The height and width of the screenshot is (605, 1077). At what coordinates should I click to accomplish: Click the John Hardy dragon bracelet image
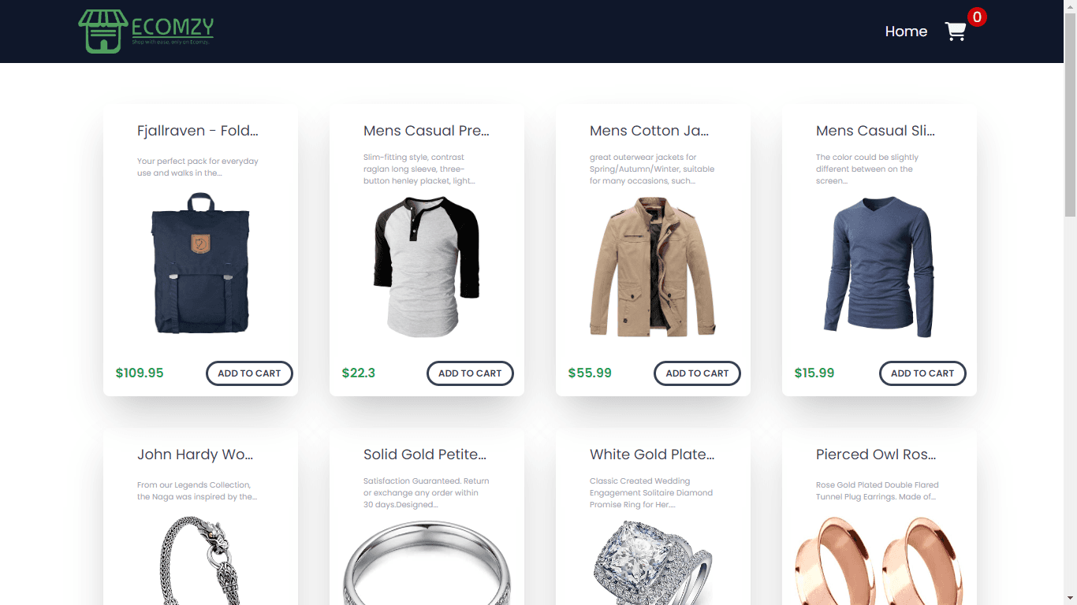(x=200, y=560)
